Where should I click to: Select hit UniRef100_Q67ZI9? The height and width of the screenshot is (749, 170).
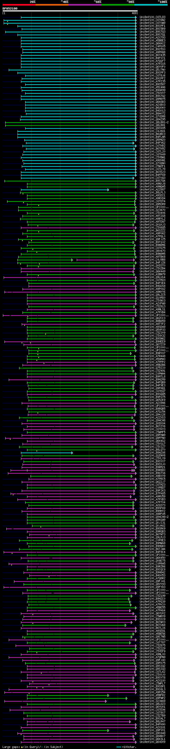(x=152, y=345)
